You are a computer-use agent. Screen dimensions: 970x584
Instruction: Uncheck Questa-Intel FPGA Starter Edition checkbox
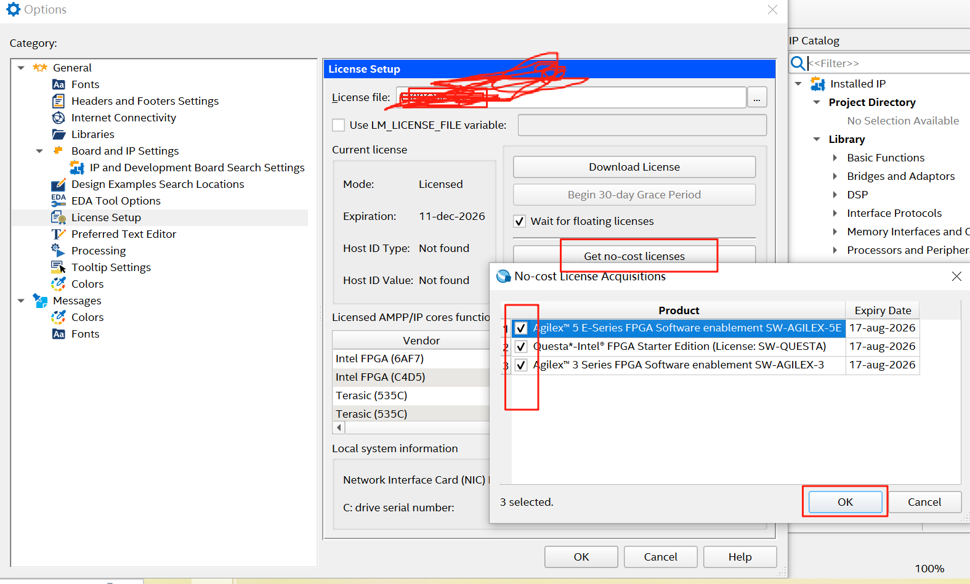(521, 347)
